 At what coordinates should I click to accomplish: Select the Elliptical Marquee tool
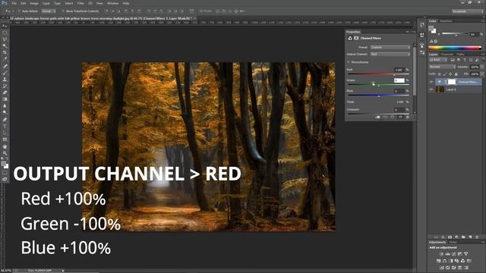click(5, 33)
